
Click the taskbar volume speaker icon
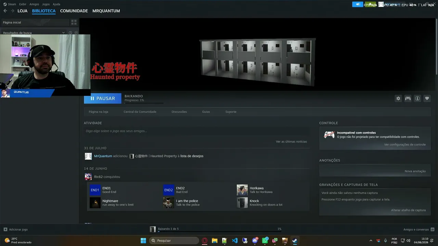click(x=408, y=241)
